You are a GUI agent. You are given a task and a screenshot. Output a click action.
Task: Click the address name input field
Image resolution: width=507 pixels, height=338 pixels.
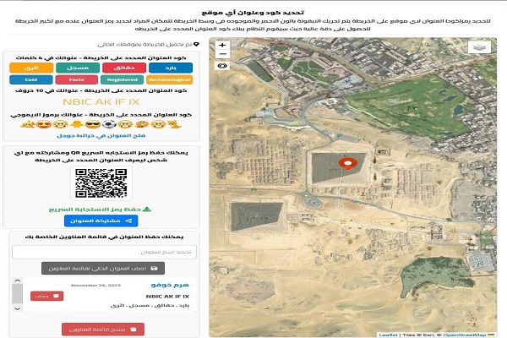(x=101, y=252)
